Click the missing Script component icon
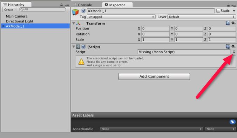 pos(78,47)
